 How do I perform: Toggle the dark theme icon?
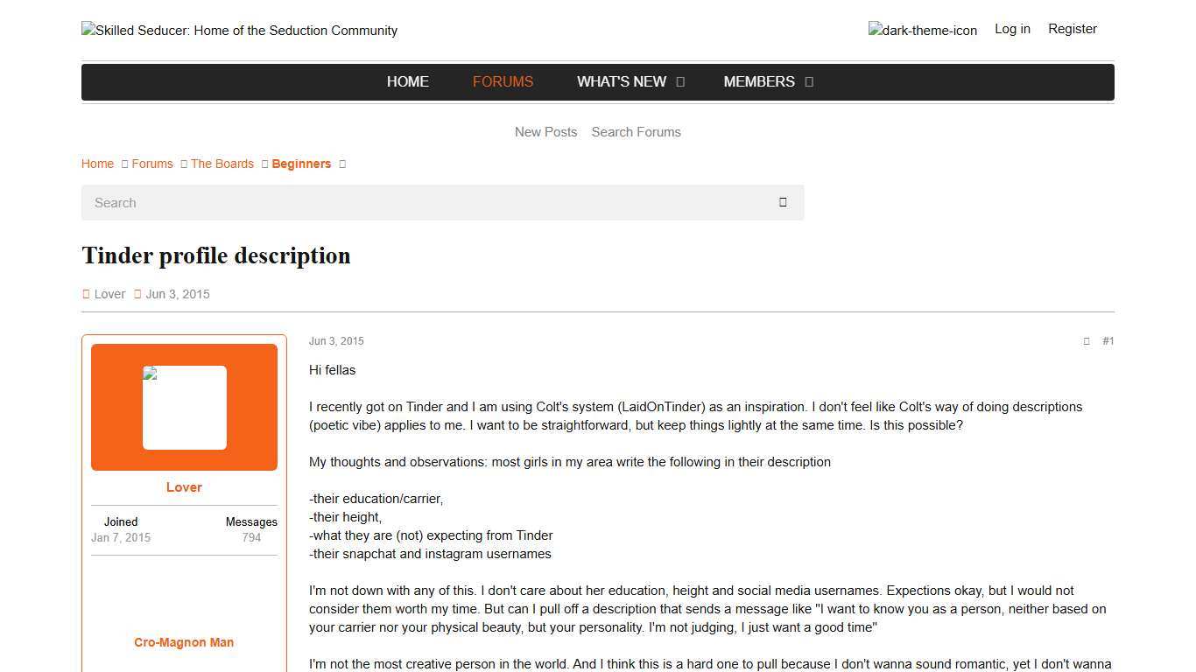[x=923, y=30]
